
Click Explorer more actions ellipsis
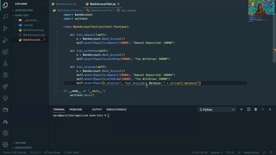(x=43, y=4)
